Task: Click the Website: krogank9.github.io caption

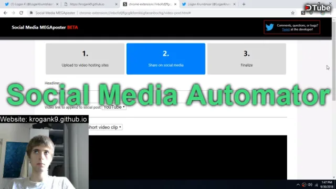Action: tap(44, 119)
